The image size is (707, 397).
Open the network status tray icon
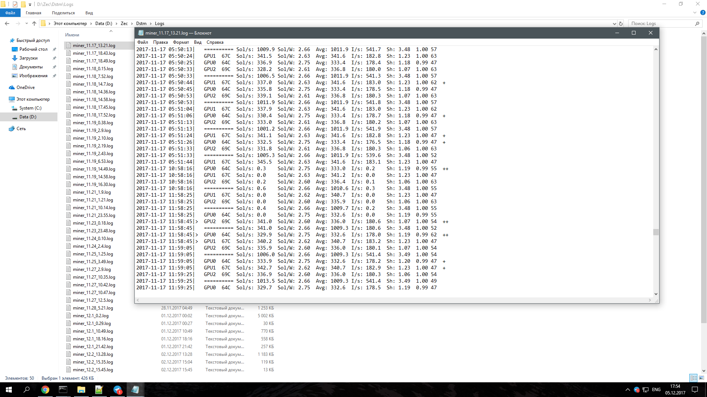click(x=646, y=390)
